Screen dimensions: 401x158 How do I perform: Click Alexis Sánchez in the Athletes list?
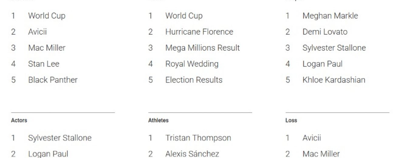coord(192,154)
